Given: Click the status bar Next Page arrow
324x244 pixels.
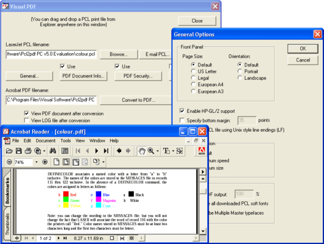Looking at the screenshot, I should pyautogui.click(x=58, y=239).
